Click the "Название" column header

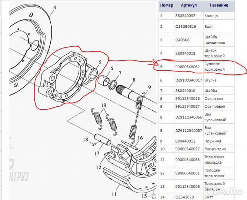click(219, 6)
